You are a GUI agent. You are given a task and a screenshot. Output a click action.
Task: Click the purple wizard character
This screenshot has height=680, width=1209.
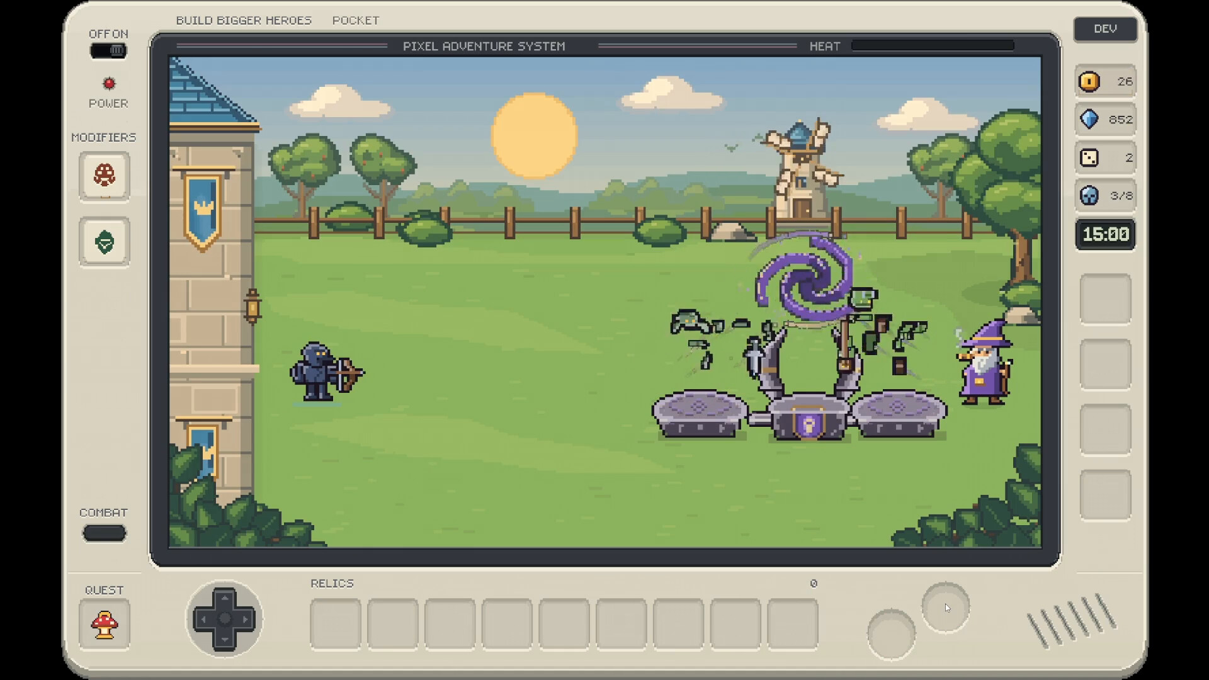click(x=984, y=363)
